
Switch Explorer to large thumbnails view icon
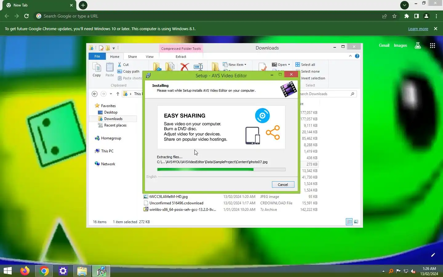pyautogui.click(x=356, y=222)
